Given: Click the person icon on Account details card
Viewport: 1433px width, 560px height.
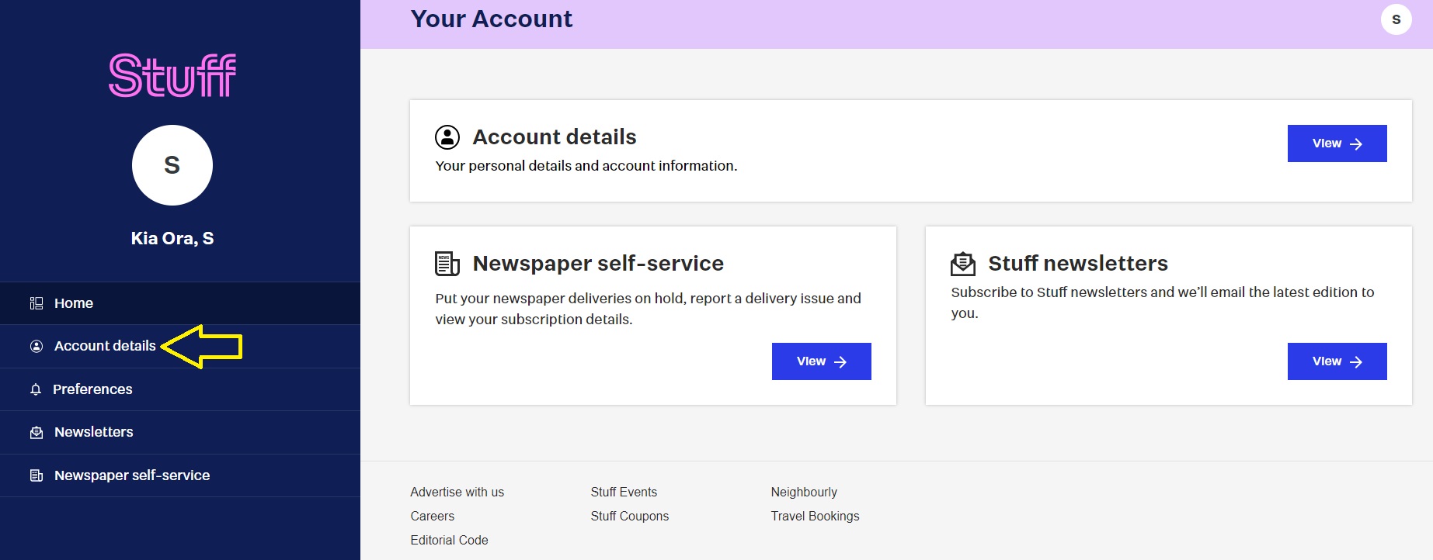Looking at the screenshot, I should point(447,137).
